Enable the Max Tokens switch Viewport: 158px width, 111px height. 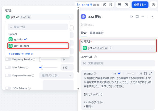coord(8,67)
